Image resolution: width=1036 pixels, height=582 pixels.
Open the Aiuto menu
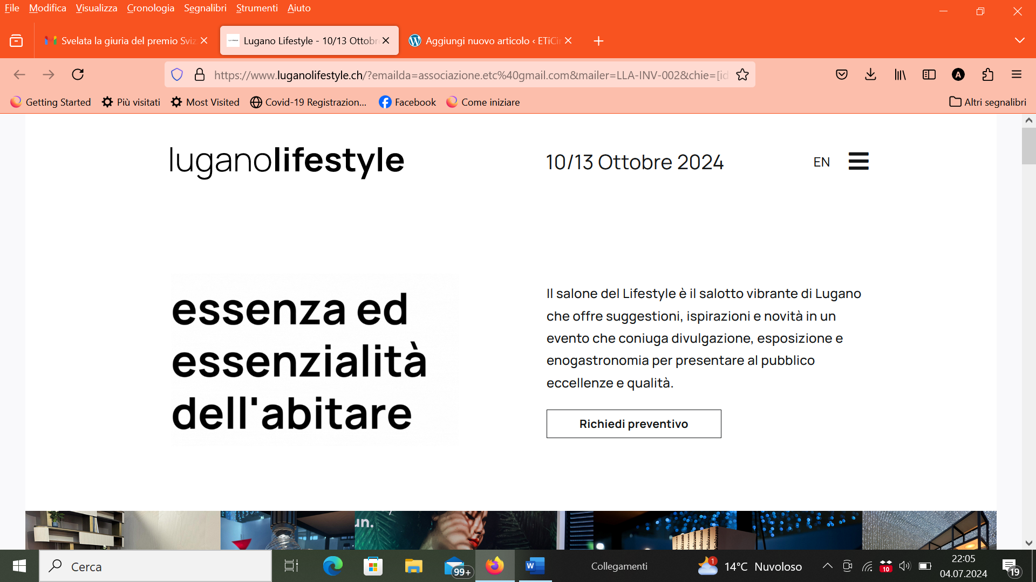pyautogui.click(x=299, y=8)
